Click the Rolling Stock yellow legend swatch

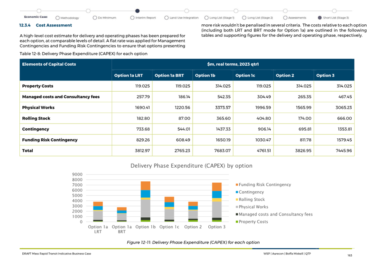point(237,199)
